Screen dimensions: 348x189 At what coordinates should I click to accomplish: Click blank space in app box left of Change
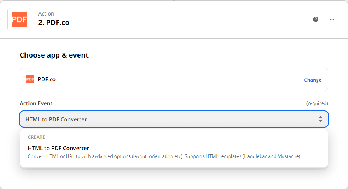coord(175,79)
